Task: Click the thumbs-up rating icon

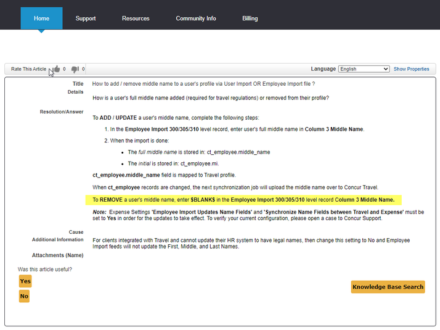Action: (x=57, y=69)
